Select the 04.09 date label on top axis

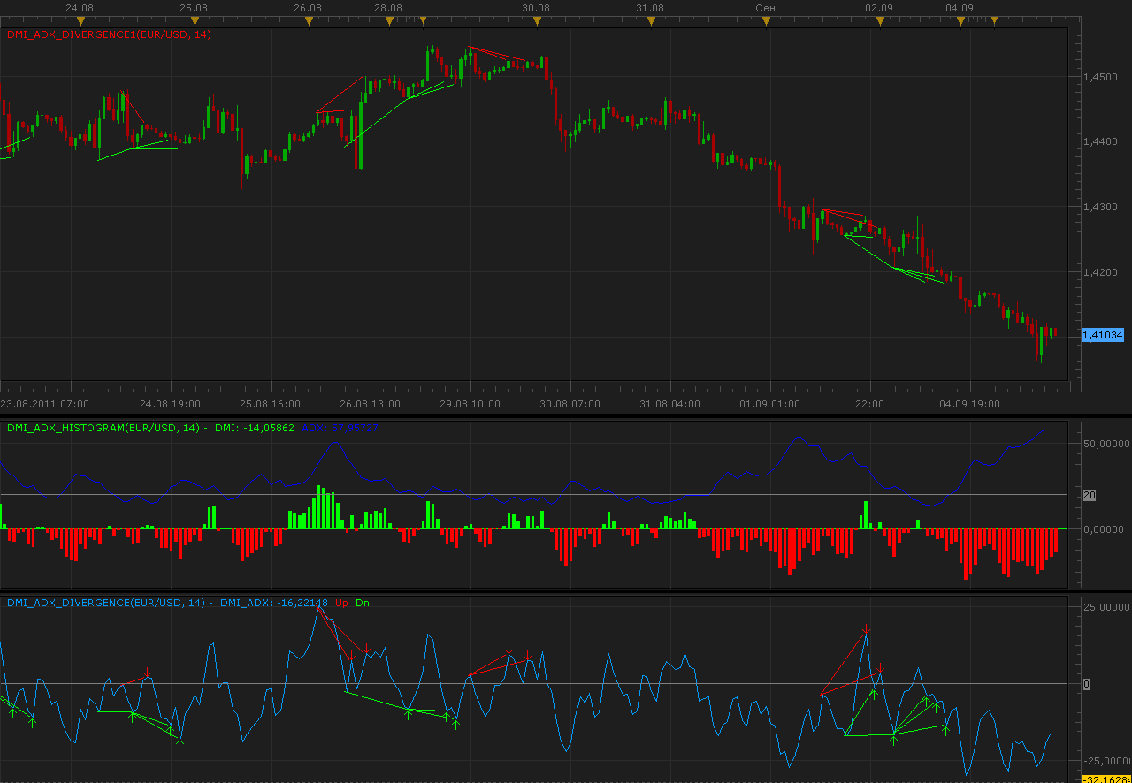pos(960,7)
